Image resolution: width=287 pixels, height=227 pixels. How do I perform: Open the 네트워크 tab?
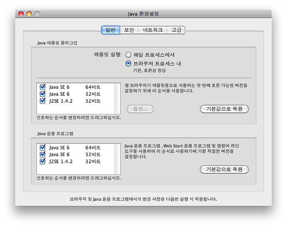(152, 30)
